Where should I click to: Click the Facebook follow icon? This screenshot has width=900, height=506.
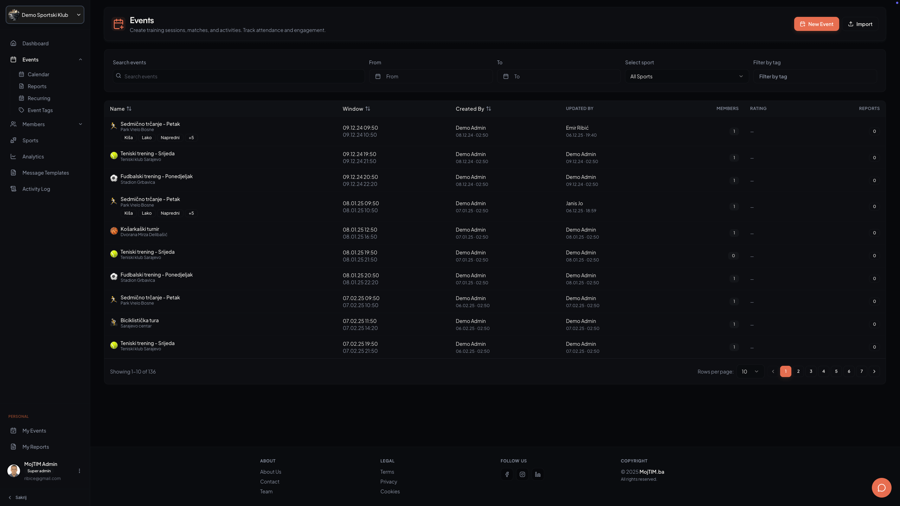tap(507, 474)
